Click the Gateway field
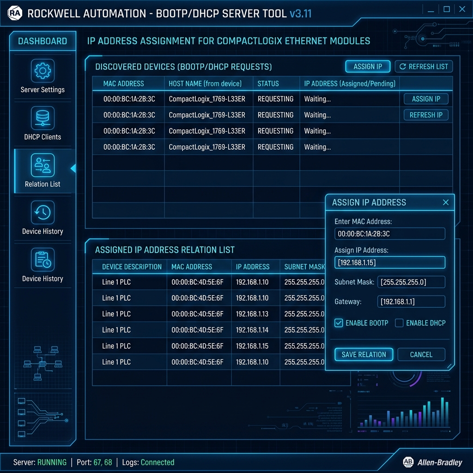473x473 pixels. [x=411, y=302]
